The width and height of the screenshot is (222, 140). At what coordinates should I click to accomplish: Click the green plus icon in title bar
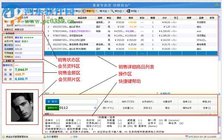pos(217,6)
